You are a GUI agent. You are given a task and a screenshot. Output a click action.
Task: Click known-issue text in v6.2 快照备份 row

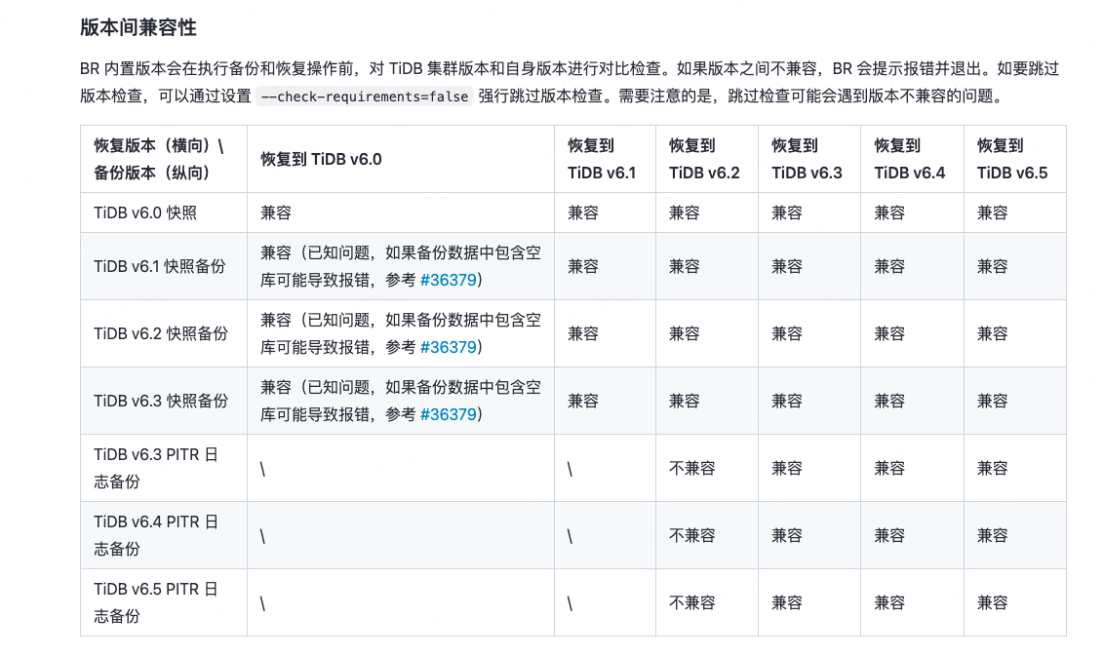point(401,333)
